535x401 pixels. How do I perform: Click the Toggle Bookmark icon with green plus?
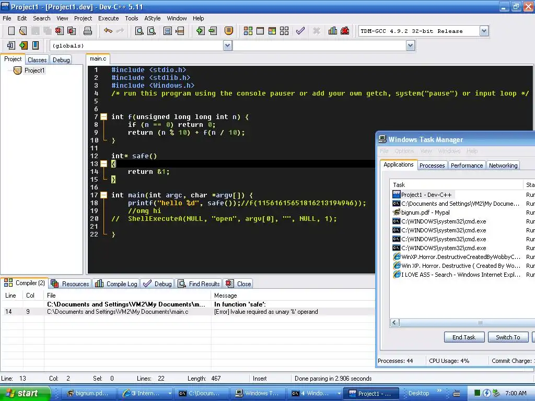(x=23, y=45)
